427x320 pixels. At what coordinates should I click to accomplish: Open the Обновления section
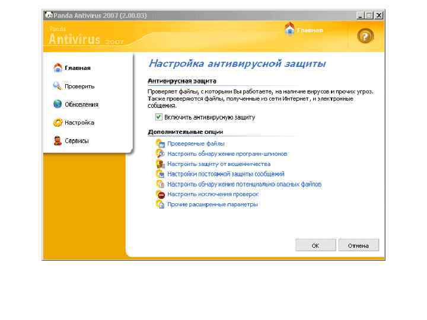click(81, 104)
